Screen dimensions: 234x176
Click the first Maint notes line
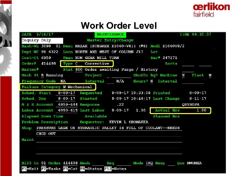(109, 140)
